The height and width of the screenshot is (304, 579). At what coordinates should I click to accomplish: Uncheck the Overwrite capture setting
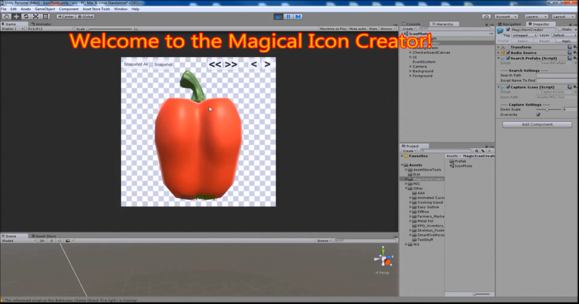(x=538, y=114)
